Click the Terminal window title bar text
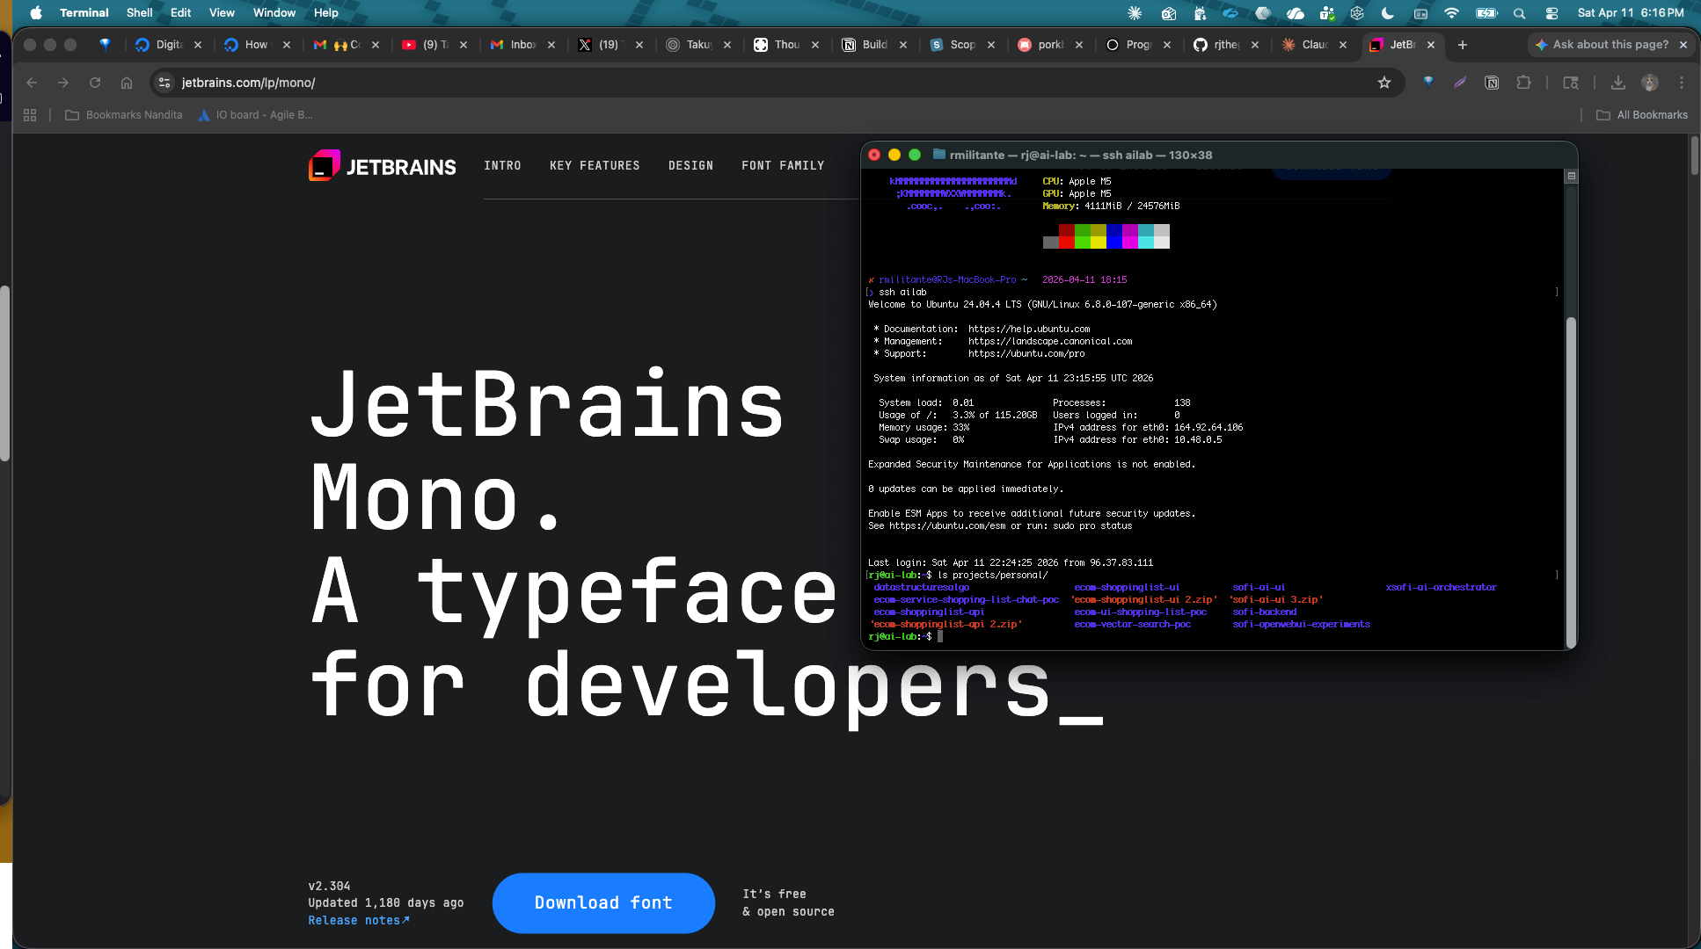The width and height of the screenshot is (1701, 949). coord(1081,155)
